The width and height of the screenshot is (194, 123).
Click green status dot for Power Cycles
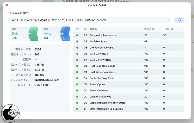point(77,84)
